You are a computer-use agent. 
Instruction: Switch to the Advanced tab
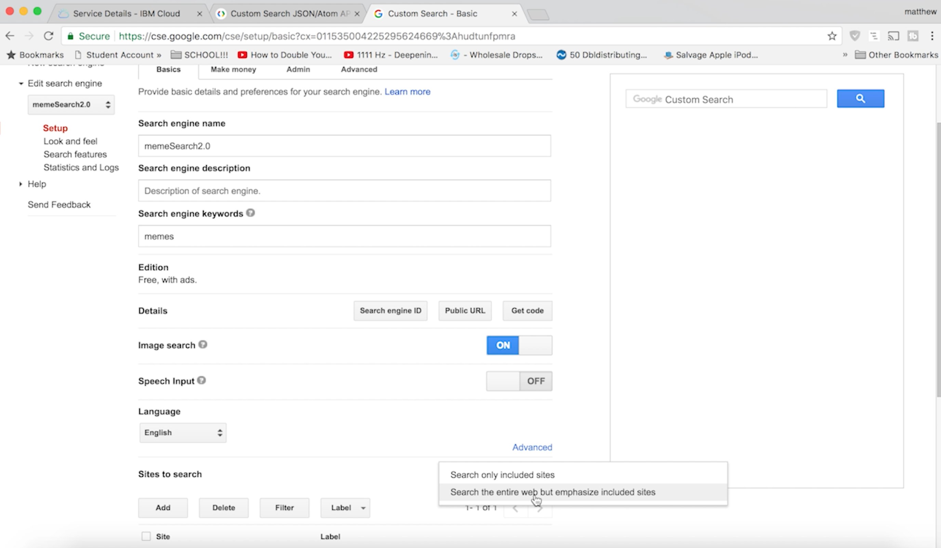tap(358, 68)
